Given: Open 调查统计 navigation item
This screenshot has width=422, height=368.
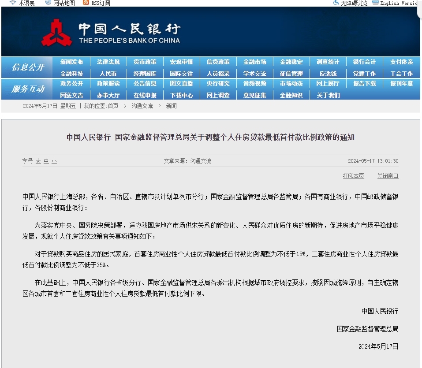Looking at the screenshot, I should click(328, 62).
